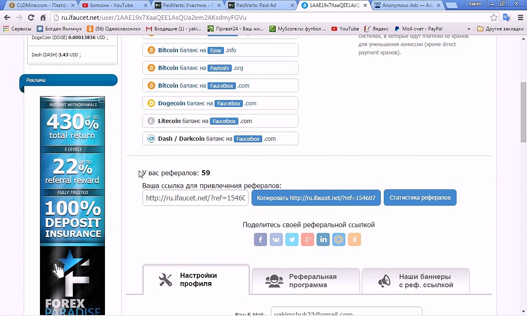Click DogeCoin (DOGE) rate in sidebar

click(70, 38)
